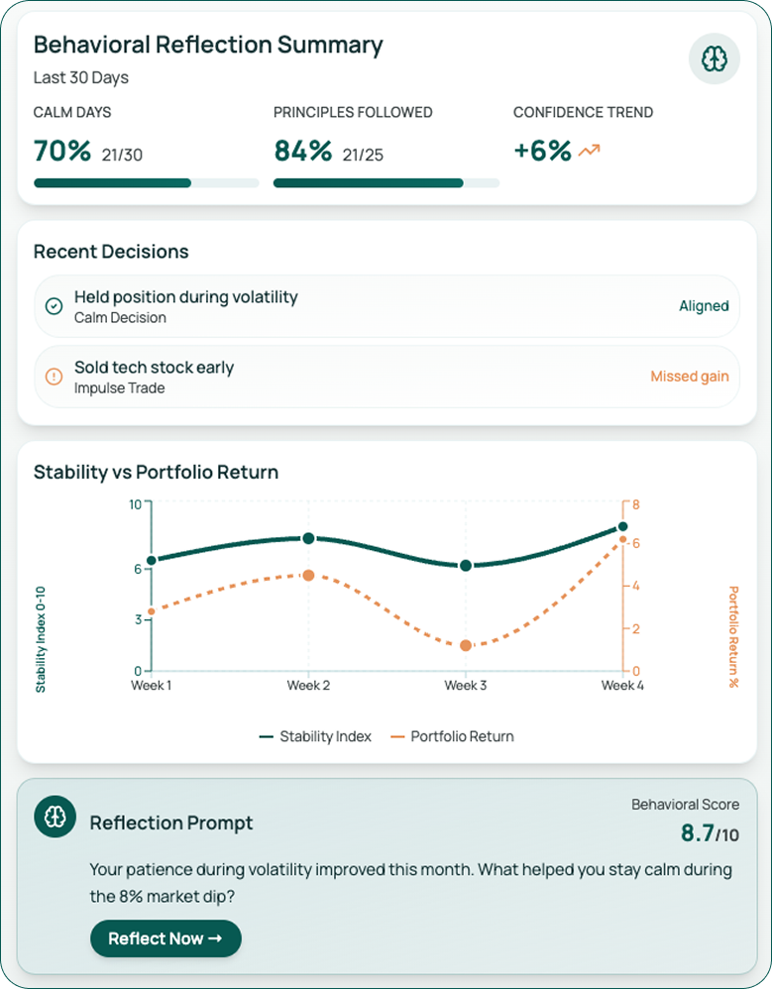The image size is (772, 989).
Task: Click the warning icon on Sold tech stock entry
Action: [x=55, y=377]
